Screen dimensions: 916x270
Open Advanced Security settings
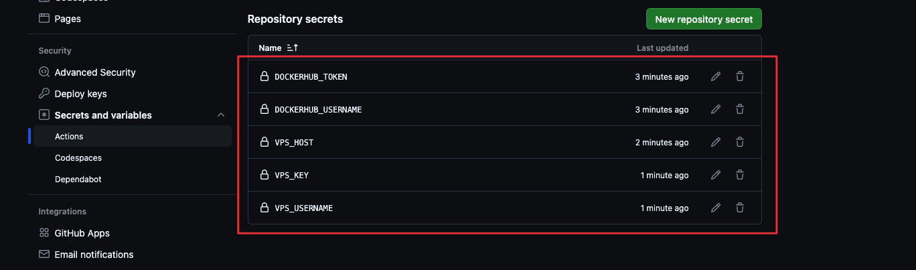tap(95, 72)
